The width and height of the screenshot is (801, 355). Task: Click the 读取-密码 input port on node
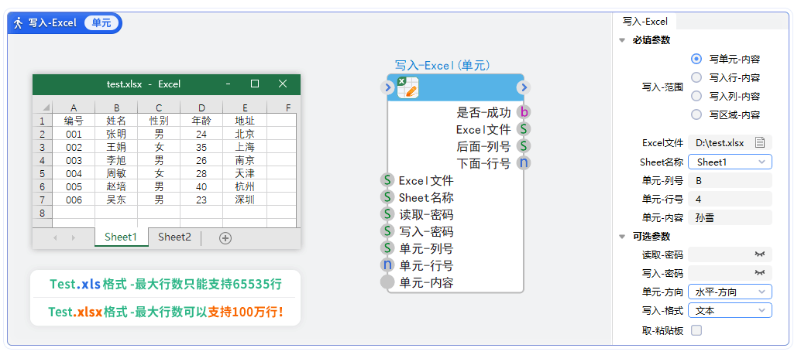pos(387,214)
